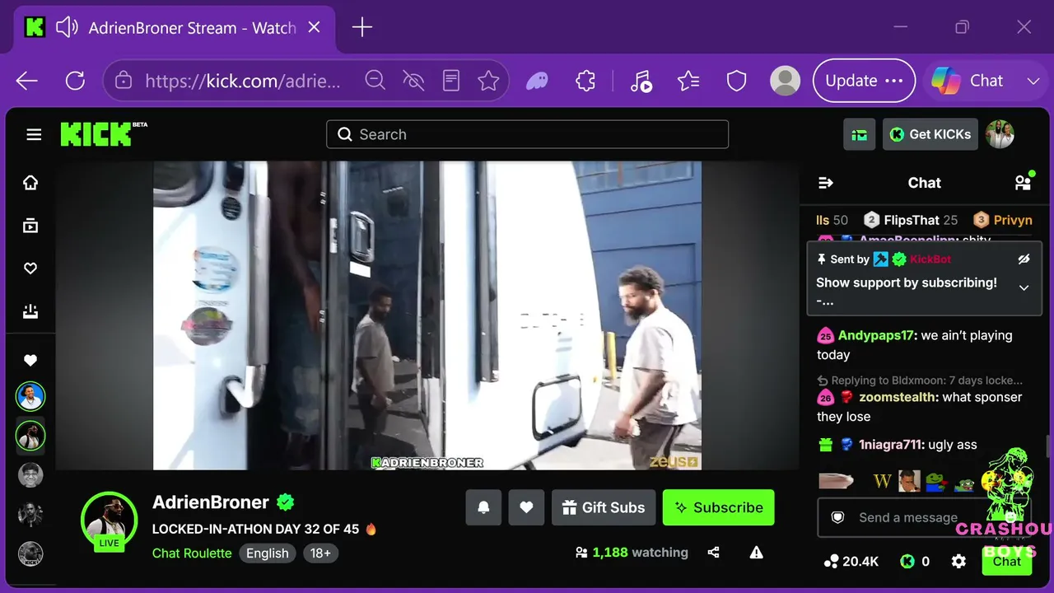Click the 1,188 watching viewer count

pos(632,553)
